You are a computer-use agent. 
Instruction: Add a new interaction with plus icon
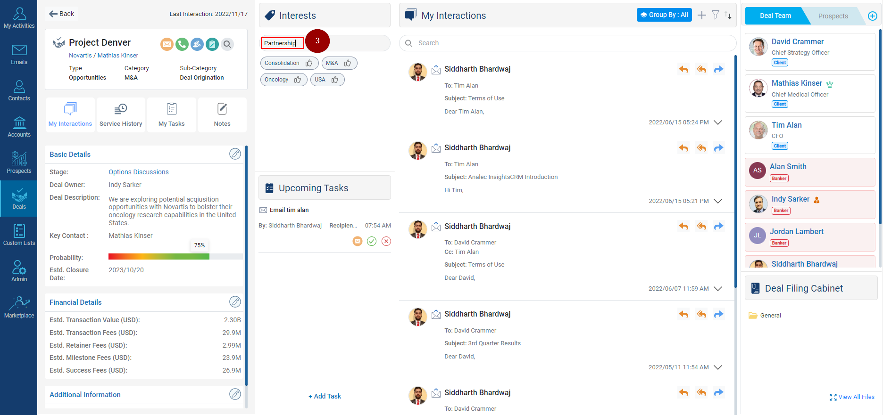pyautogui.click(x=702, y=15)
